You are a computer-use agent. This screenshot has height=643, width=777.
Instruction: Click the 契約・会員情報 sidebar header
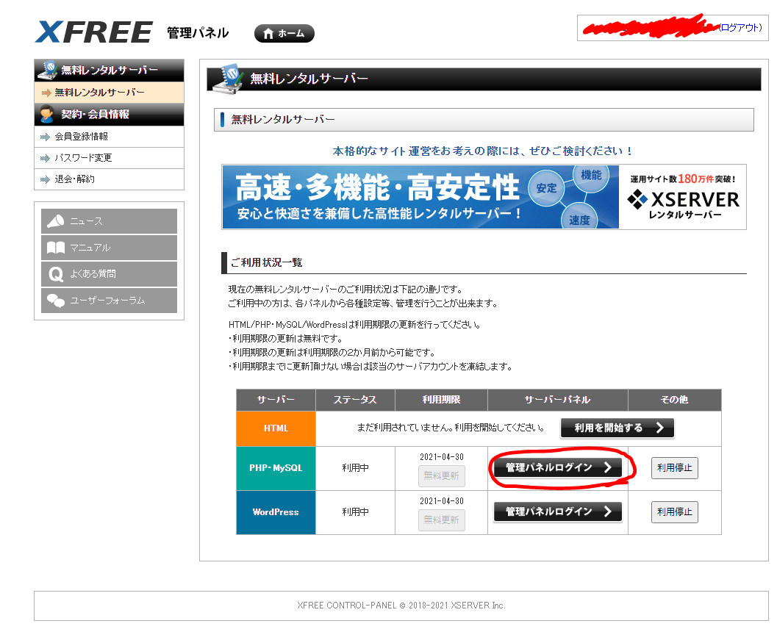tap(109, 115)
